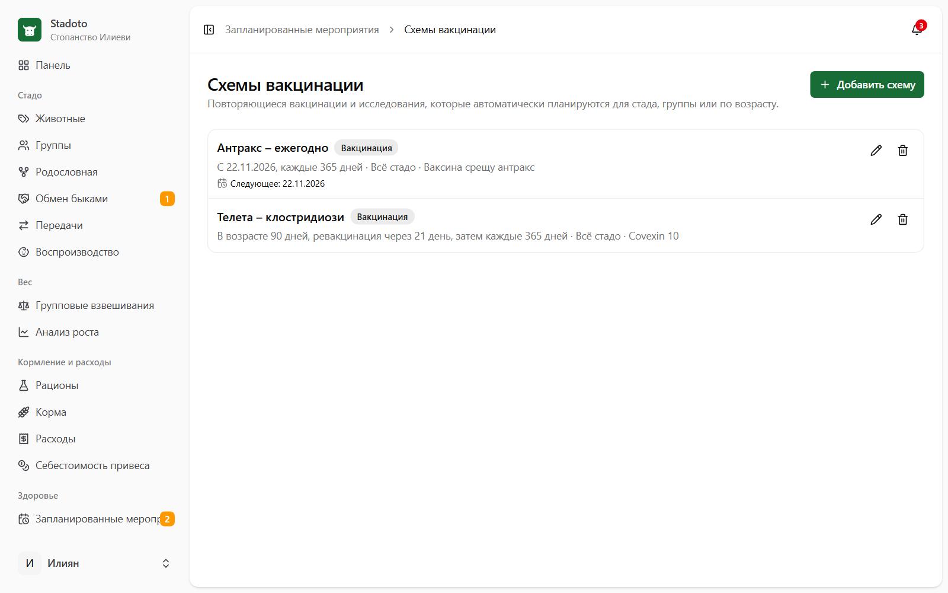Delete the Антракс – ежегодно scheme
This screenshot has height=593, width=948.
(x=903, y=151)
